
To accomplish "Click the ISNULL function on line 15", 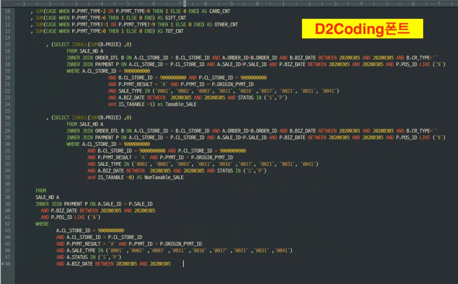I will tap(80, 44).
